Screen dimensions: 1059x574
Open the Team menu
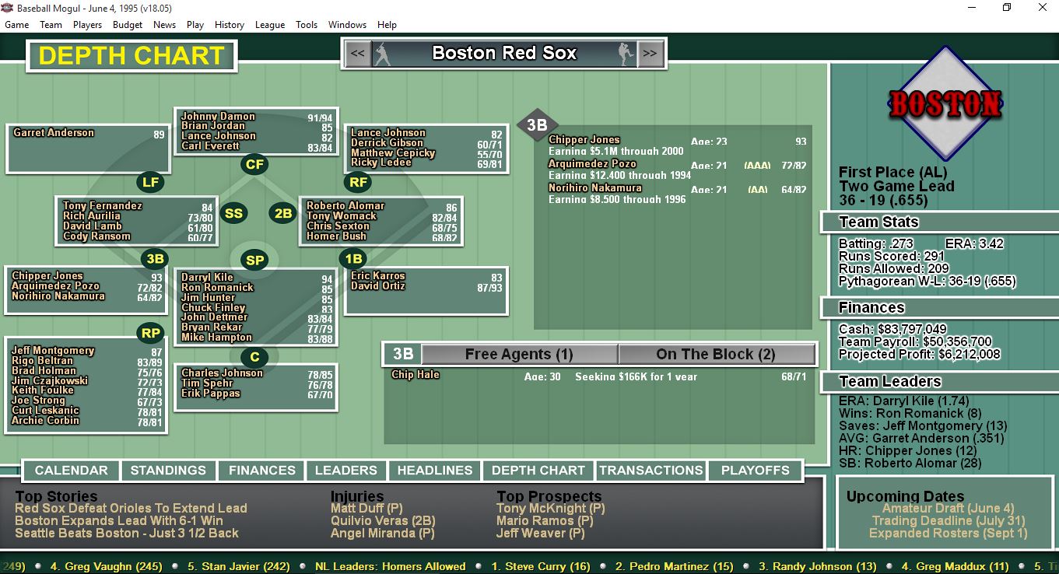[x=51, y=25]
